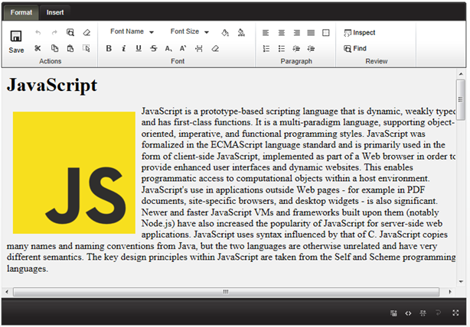Toggle full screen mode icon

(455, 313)
